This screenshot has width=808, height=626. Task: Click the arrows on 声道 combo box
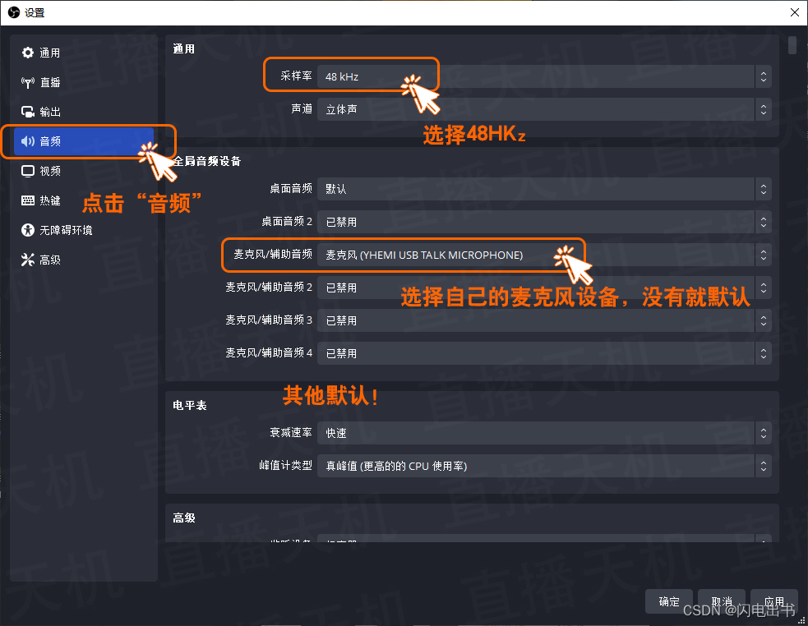(763, 109)
